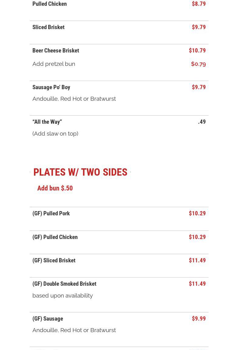Image resolution: width=238 pixels, height=350 pixels.
Task: Click the Beer Cheese Brisket item
Action: 56,51
